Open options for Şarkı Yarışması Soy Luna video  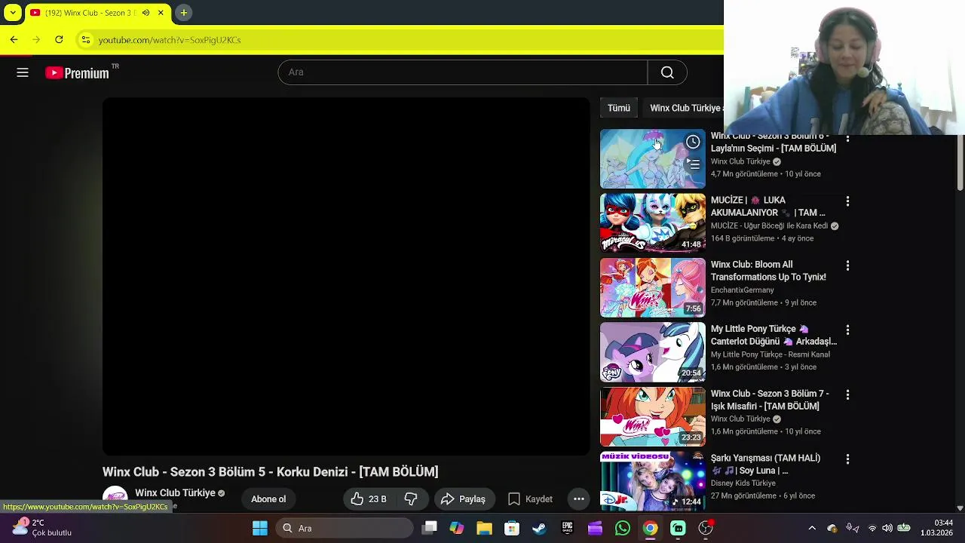coord(847,459)
